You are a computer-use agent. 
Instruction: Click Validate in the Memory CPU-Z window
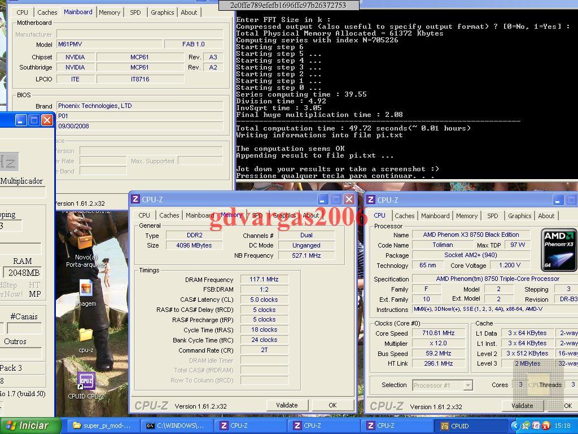(287, 405)
